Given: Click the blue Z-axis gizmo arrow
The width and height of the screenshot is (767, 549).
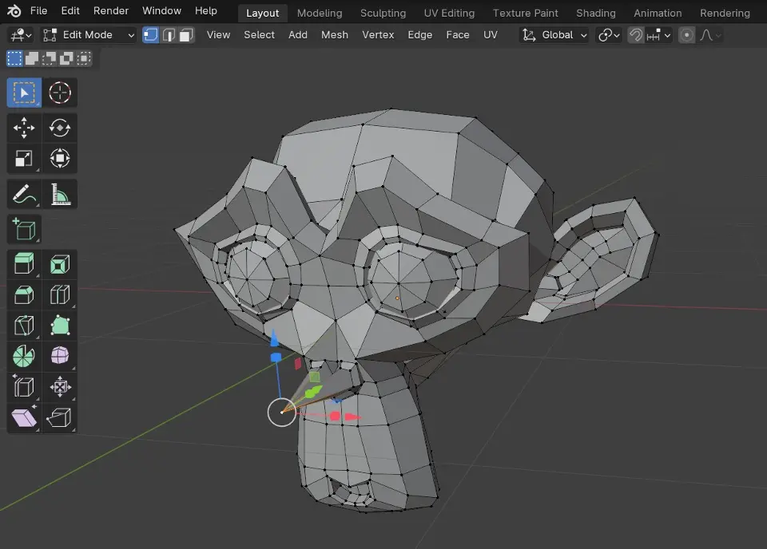Looking at the screenshot, I should [x=274, y=338].
